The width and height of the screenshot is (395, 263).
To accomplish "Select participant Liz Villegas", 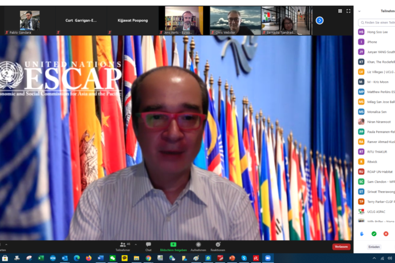I will [376, 72].
